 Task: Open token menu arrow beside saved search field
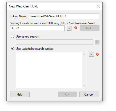tap(97, 42)
